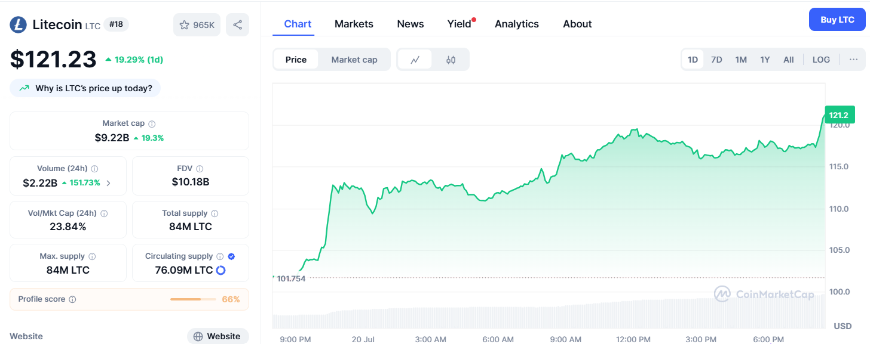
Task: Open the Volume (24h) info icon
Action: pyautogui.click(x=95, y=168)
